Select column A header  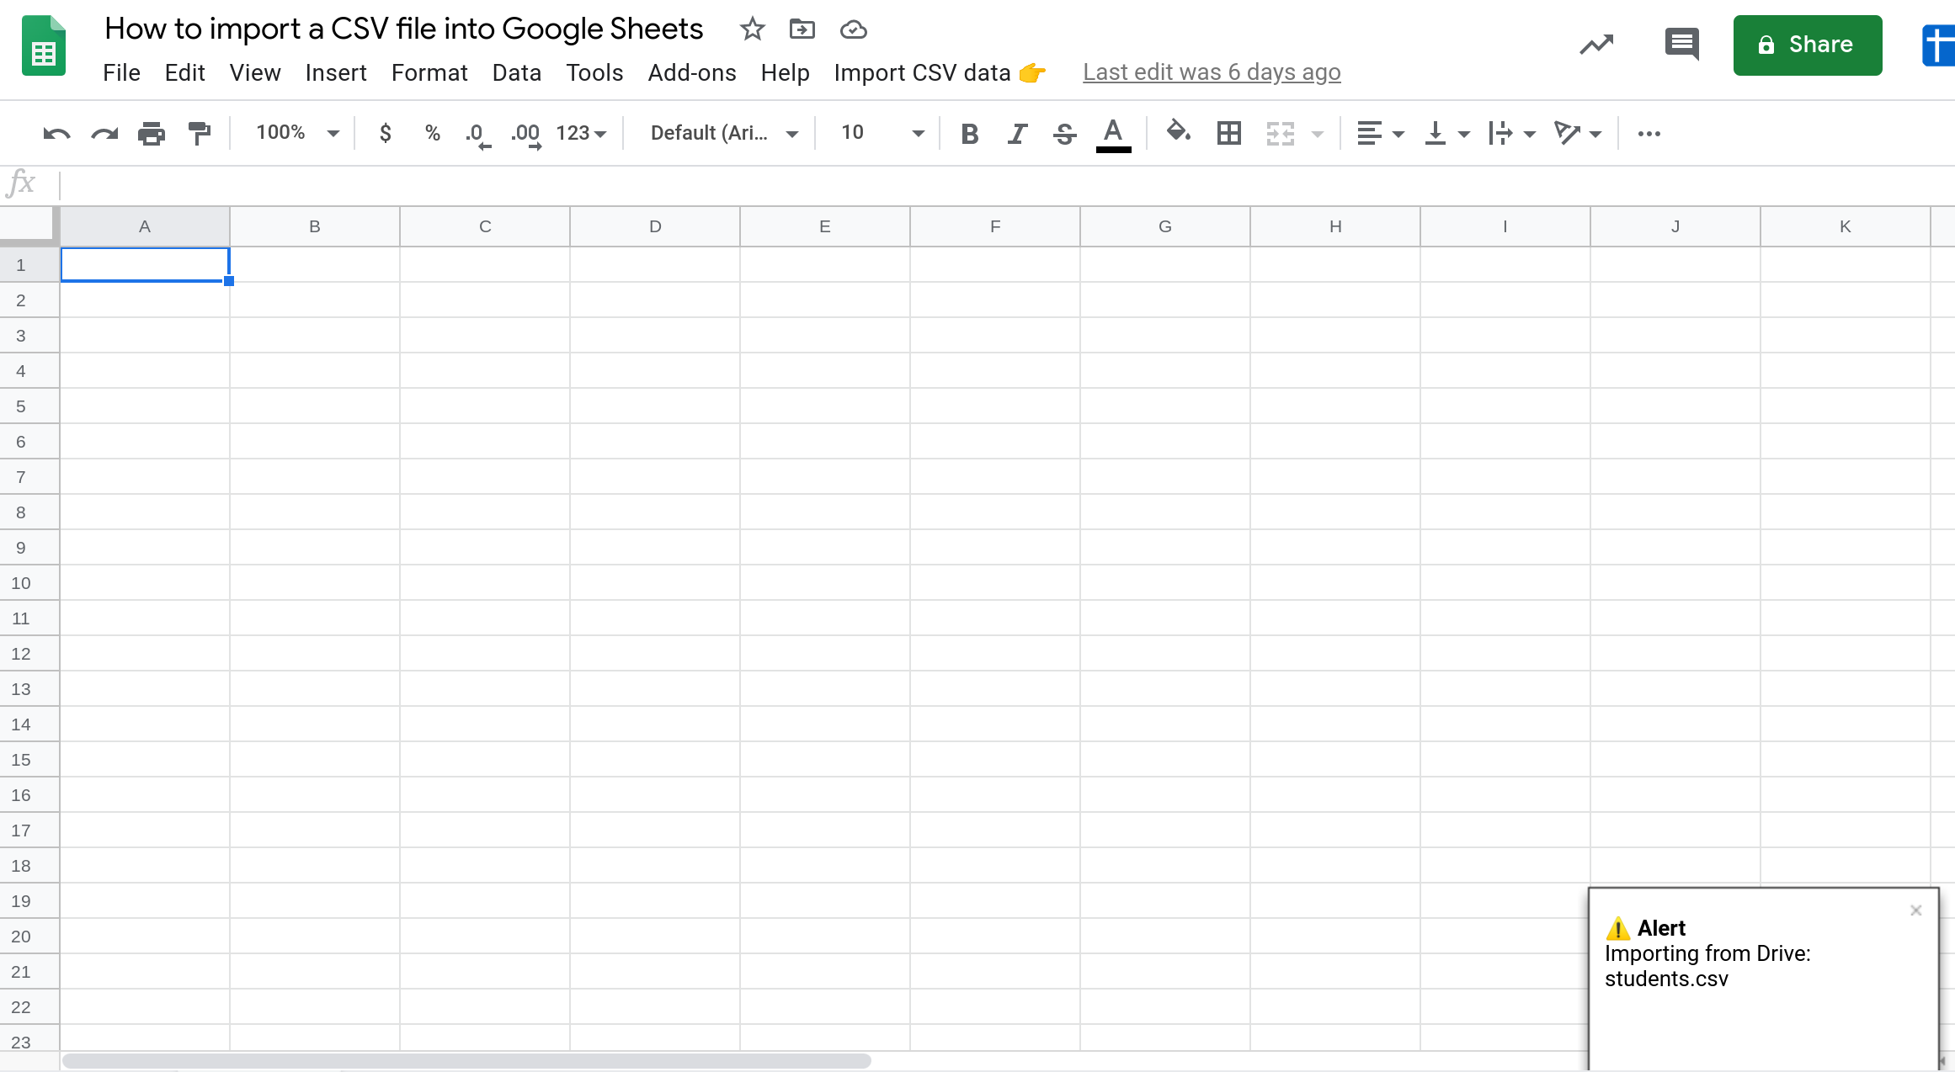click(145, 226)
